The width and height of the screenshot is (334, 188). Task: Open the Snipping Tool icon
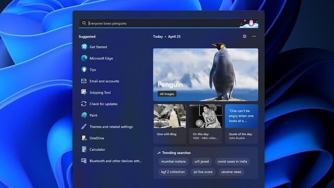[x=83, y=92]
